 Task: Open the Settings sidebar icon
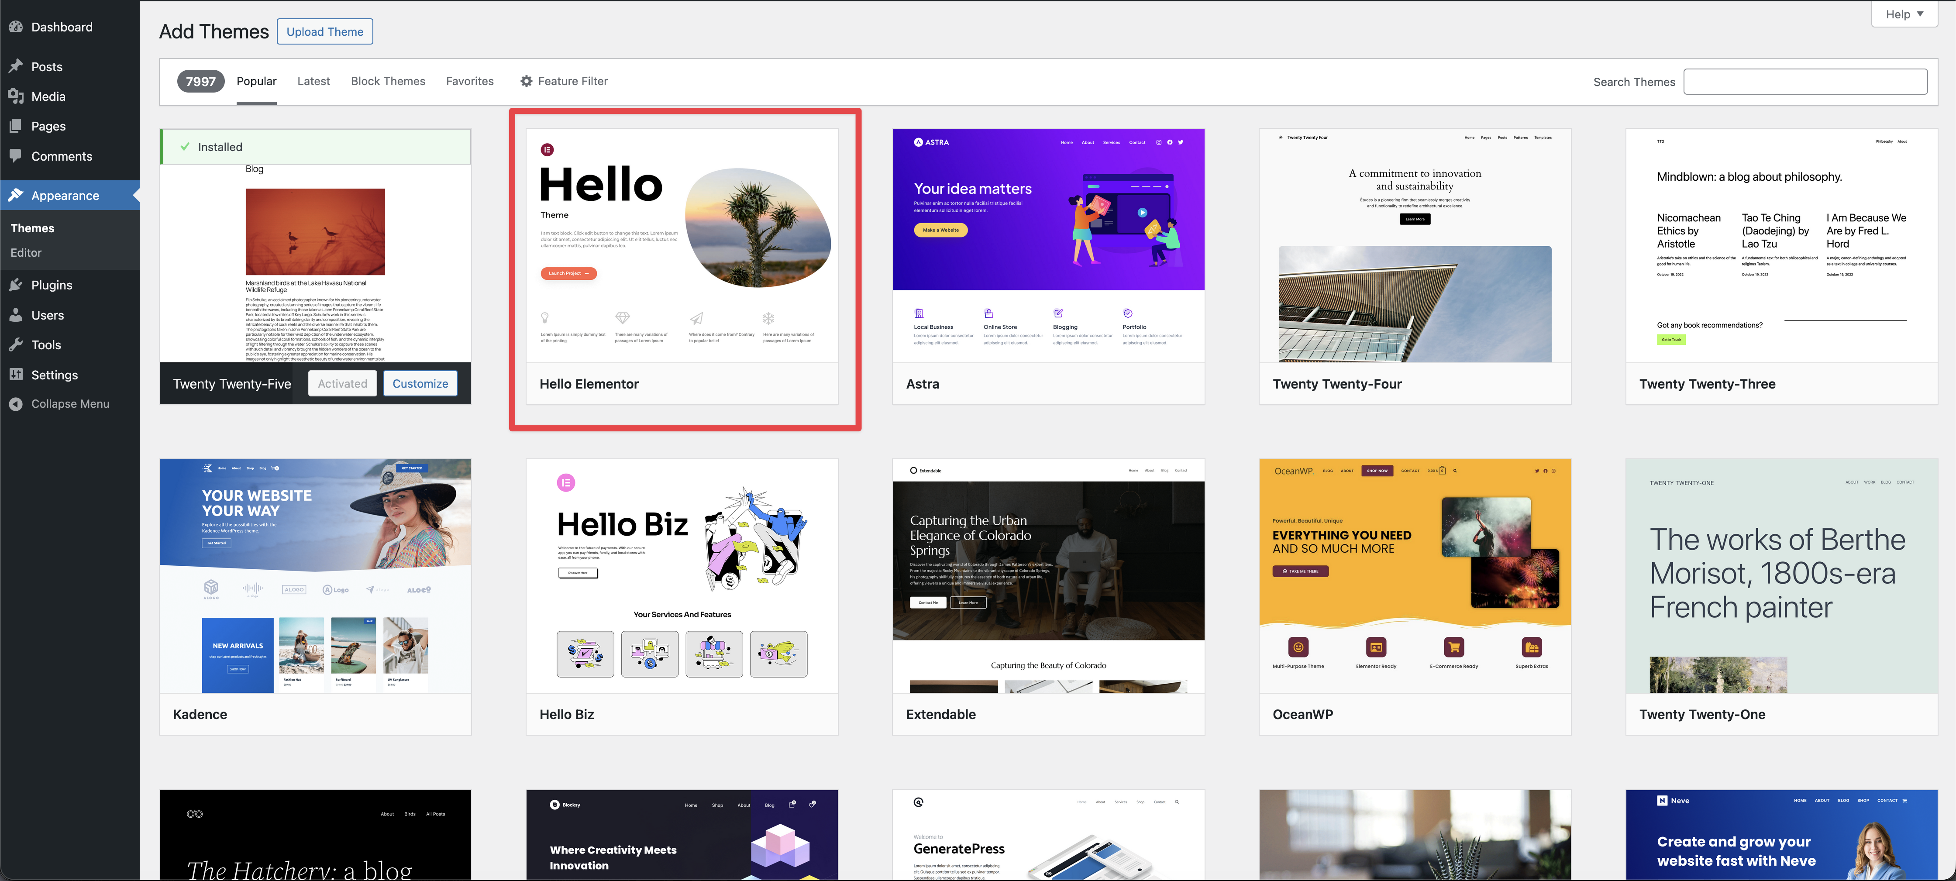pyautogui.click(x=17, y=375)
